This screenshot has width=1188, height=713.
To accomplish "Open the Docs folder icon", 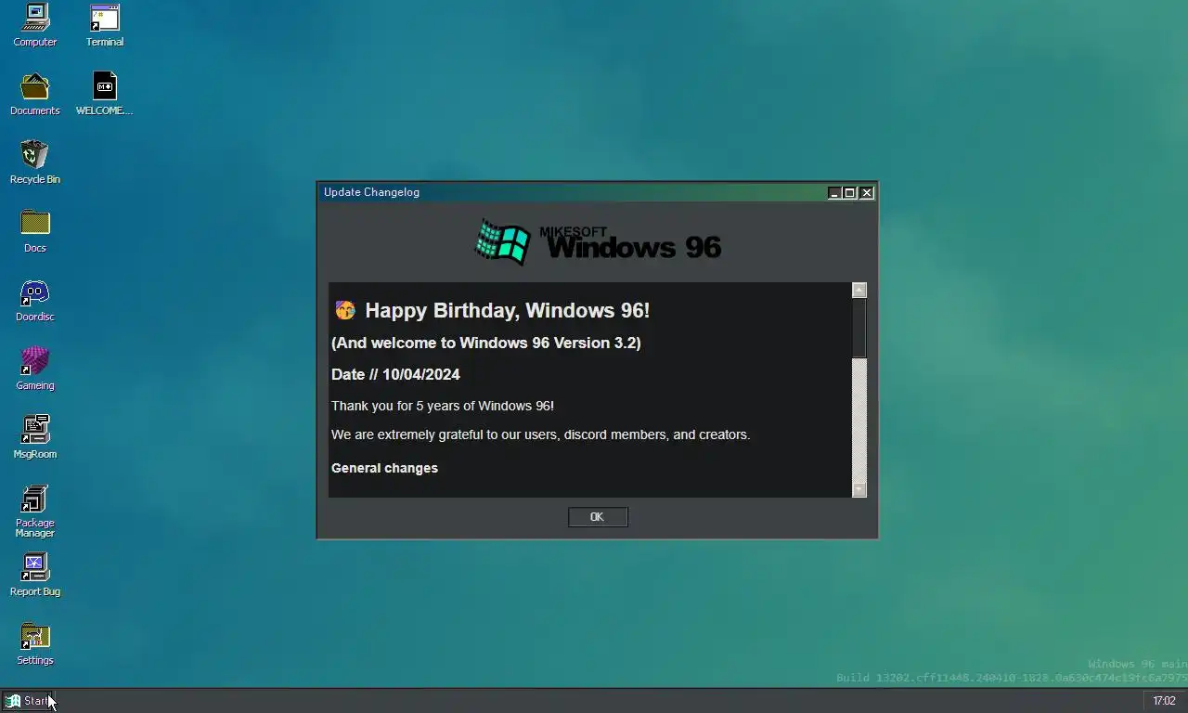I will tap(35, 232).
